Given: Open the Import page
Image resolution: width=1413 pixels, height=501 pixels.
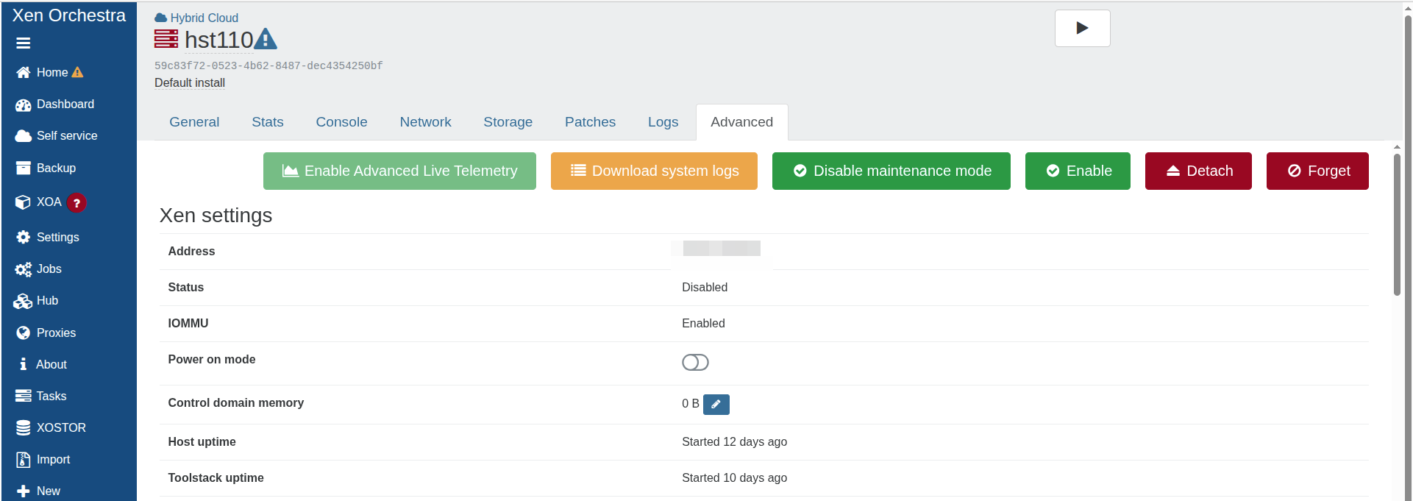Looking at the screenshot, I should tap(53, 460).
